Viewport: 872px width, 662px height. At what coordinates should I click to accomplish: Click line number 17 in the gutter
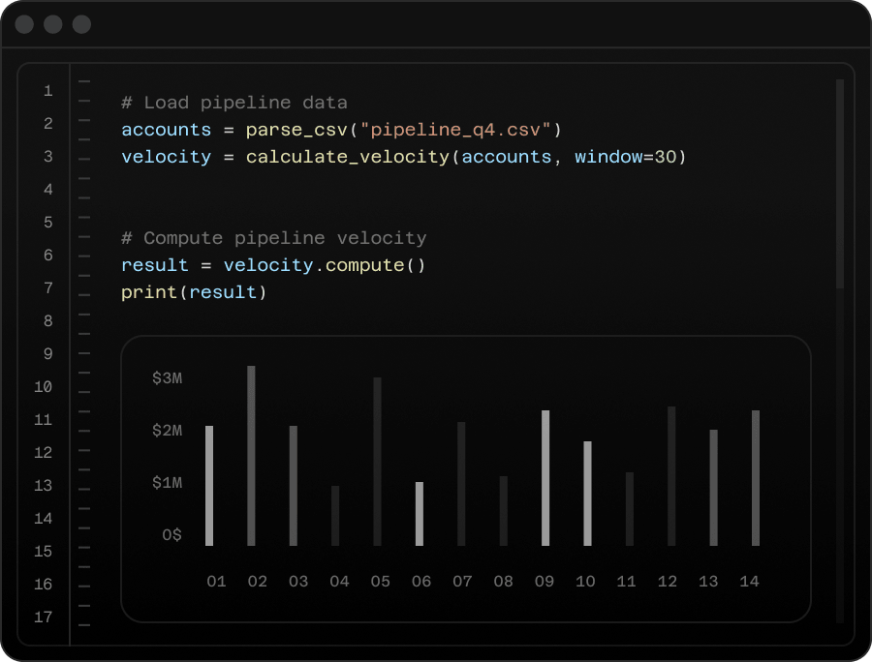[44, 617]
